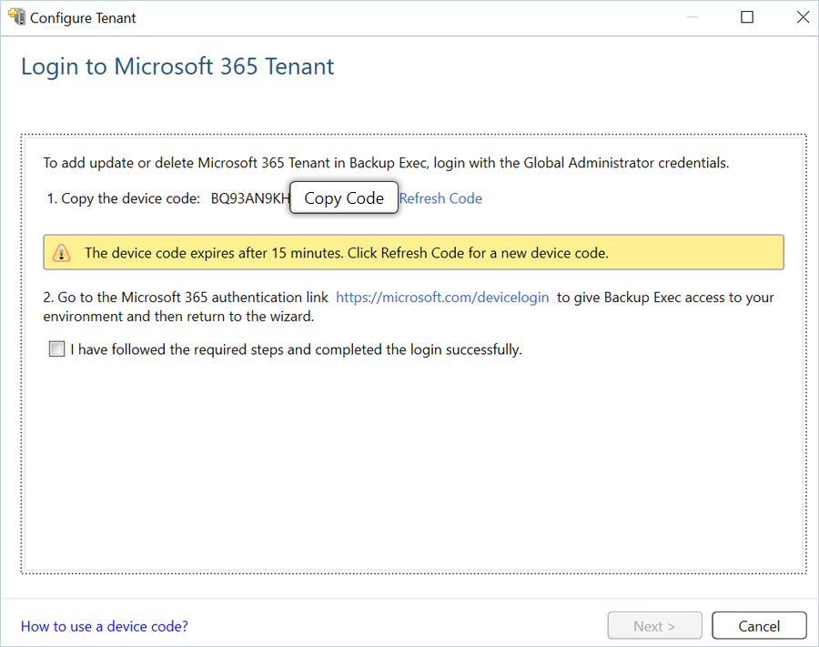Click the device code BQ93AN9KH text
The width and height of the screenshot is (819, 647).
click(x=248, y=198)
